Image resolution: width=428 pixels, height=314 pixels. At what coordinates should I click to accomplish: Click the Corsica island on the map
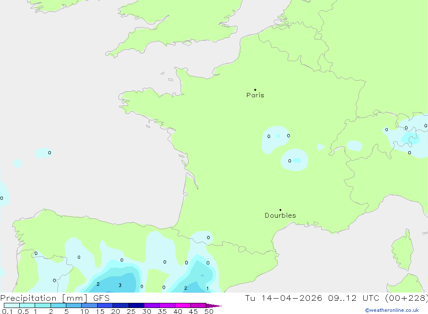coord(403,250)
